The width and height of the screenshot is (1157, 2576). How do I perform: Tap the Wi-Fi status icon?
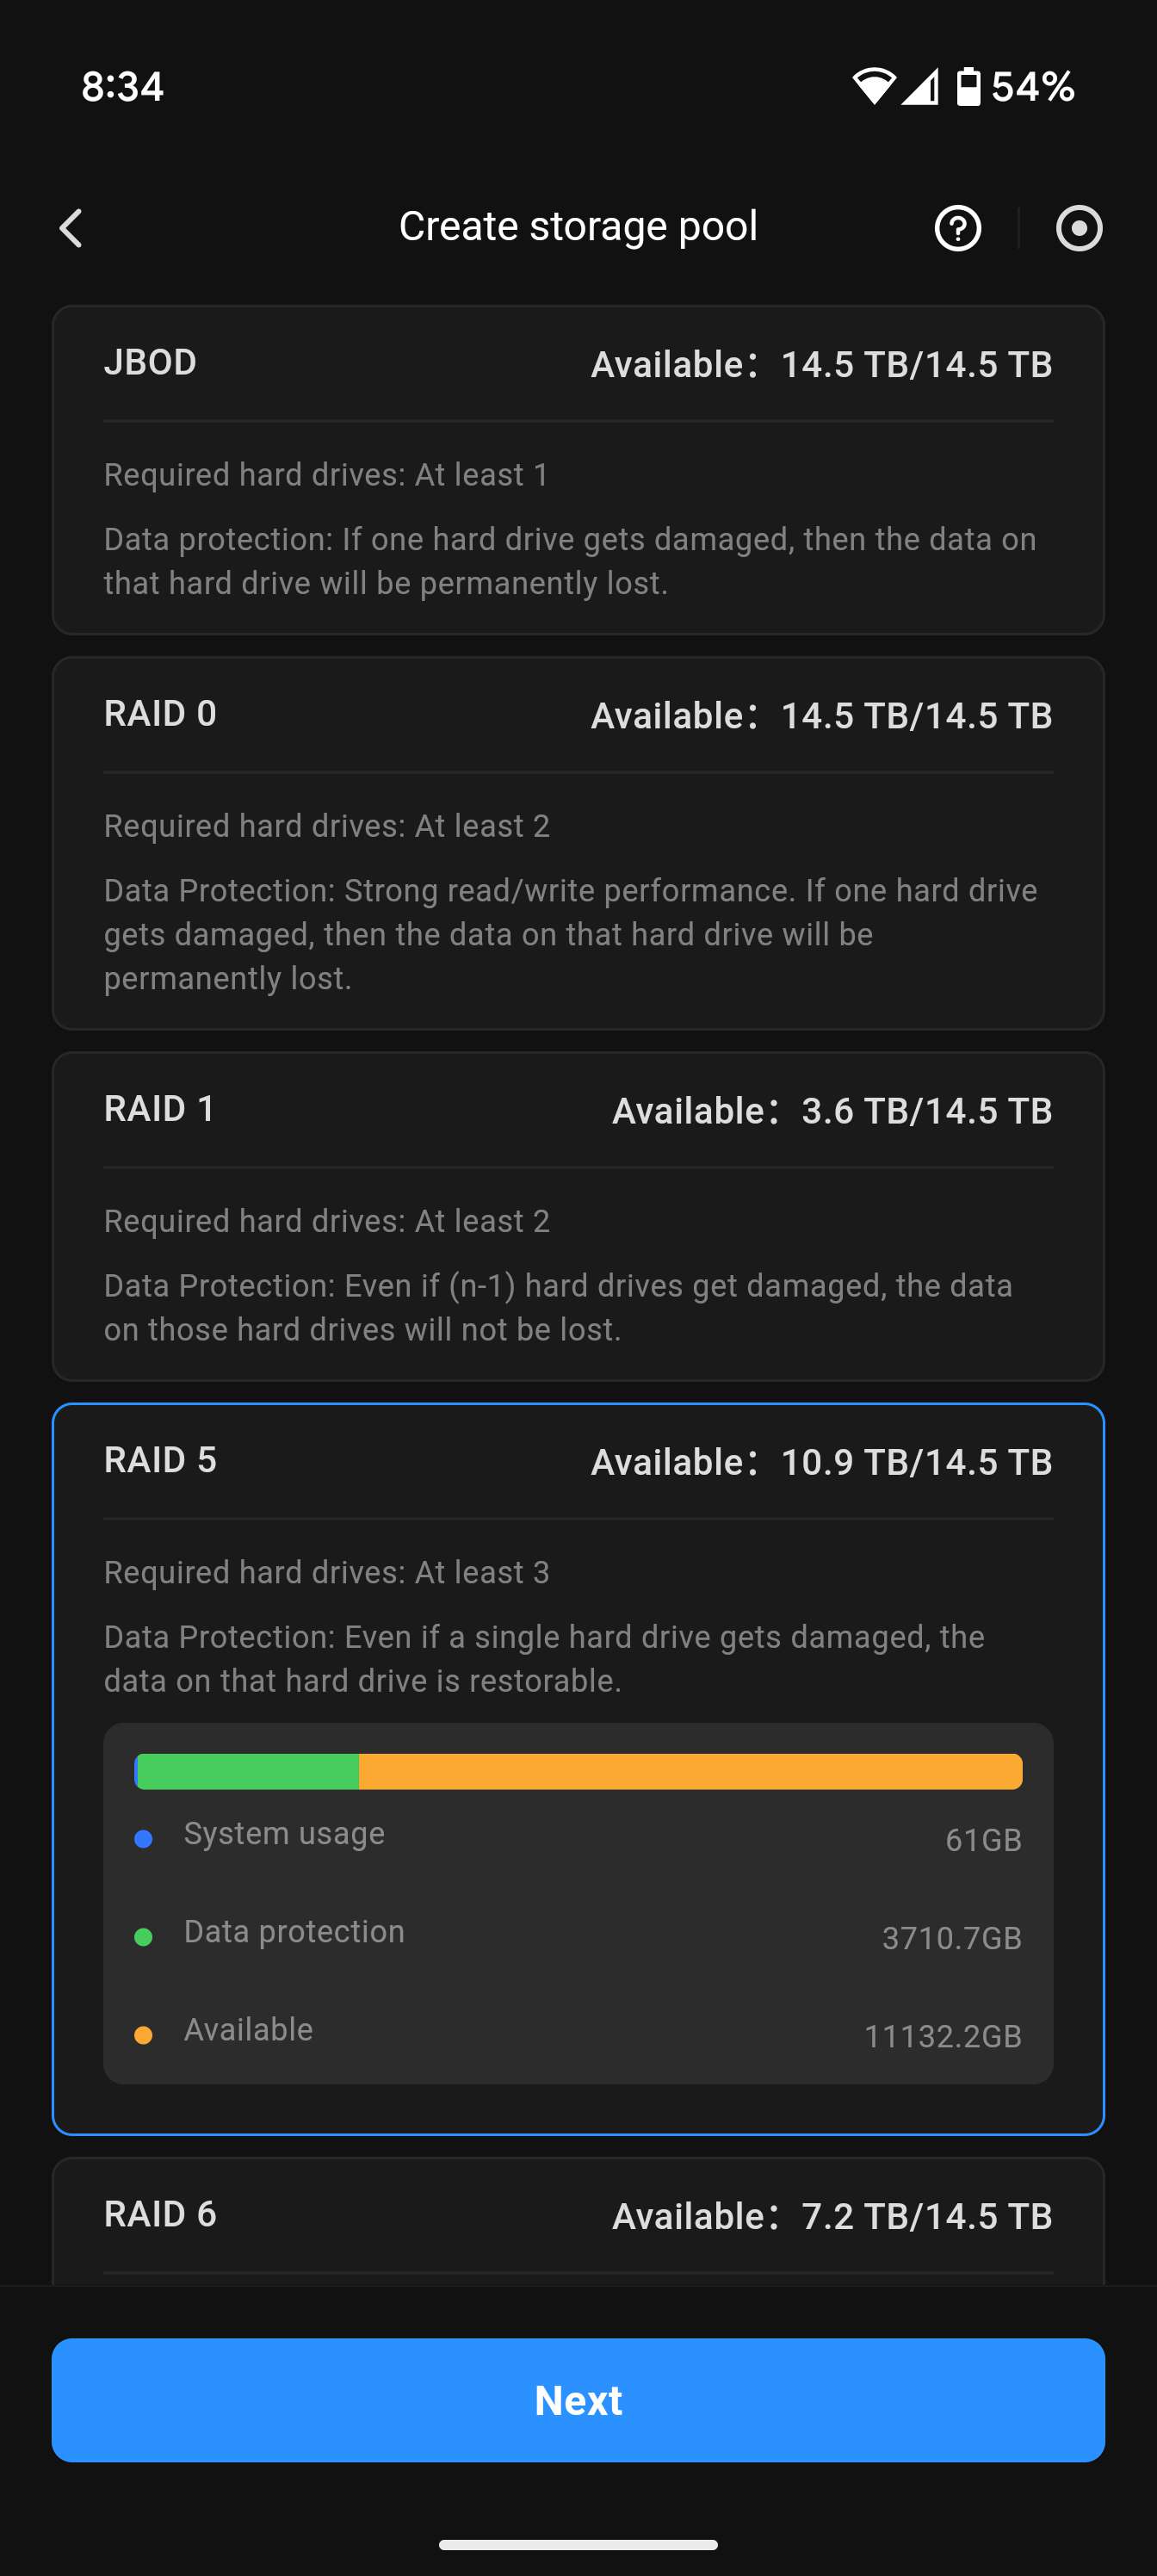tap(873, 86)
